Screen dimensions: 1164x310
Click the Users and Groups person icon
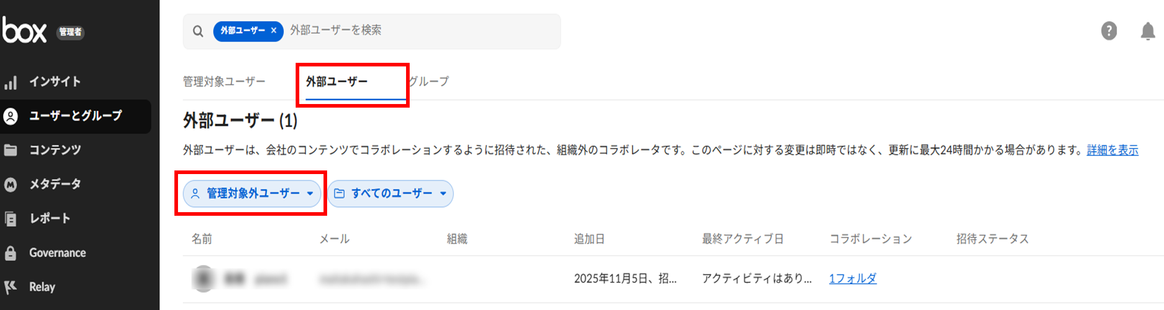(x=11, y=116)
